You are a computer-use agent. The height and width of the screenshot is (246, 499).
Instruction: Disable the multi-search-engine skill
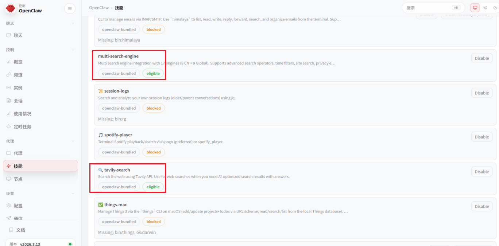(x=481, y=58)
